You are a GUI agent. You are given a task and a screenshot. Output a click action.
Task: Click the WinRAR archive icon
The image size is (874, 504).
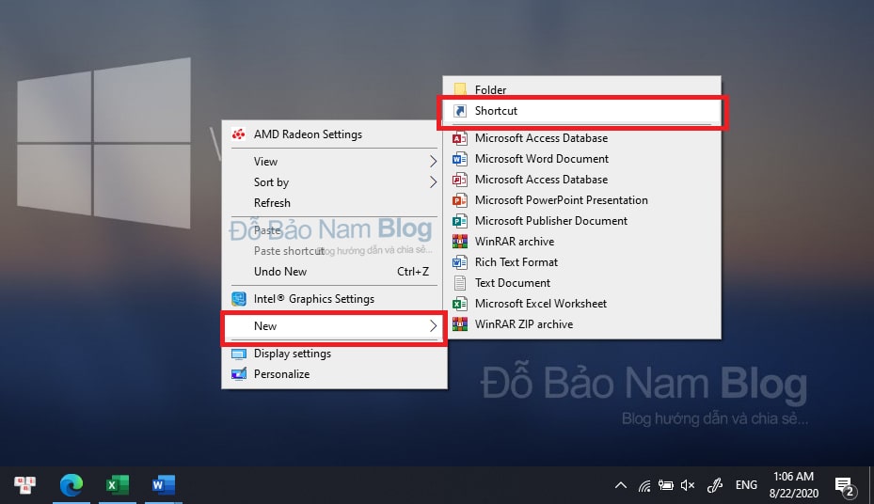tap(460, 242)
